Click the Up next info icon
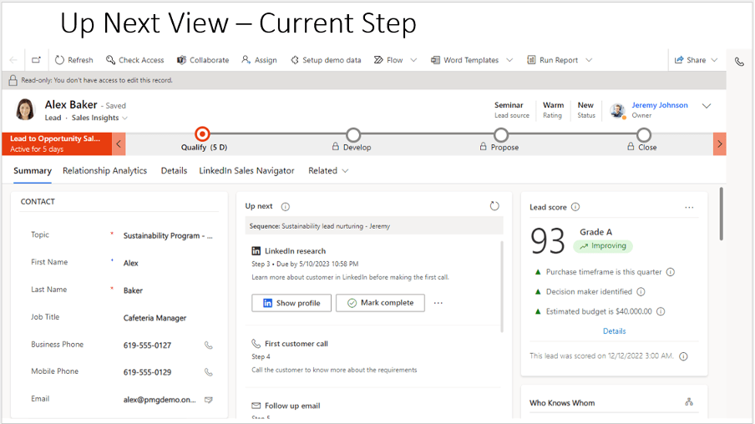This screenshot has height=424, width=755. pyautogui.click(x=286, y=206)
